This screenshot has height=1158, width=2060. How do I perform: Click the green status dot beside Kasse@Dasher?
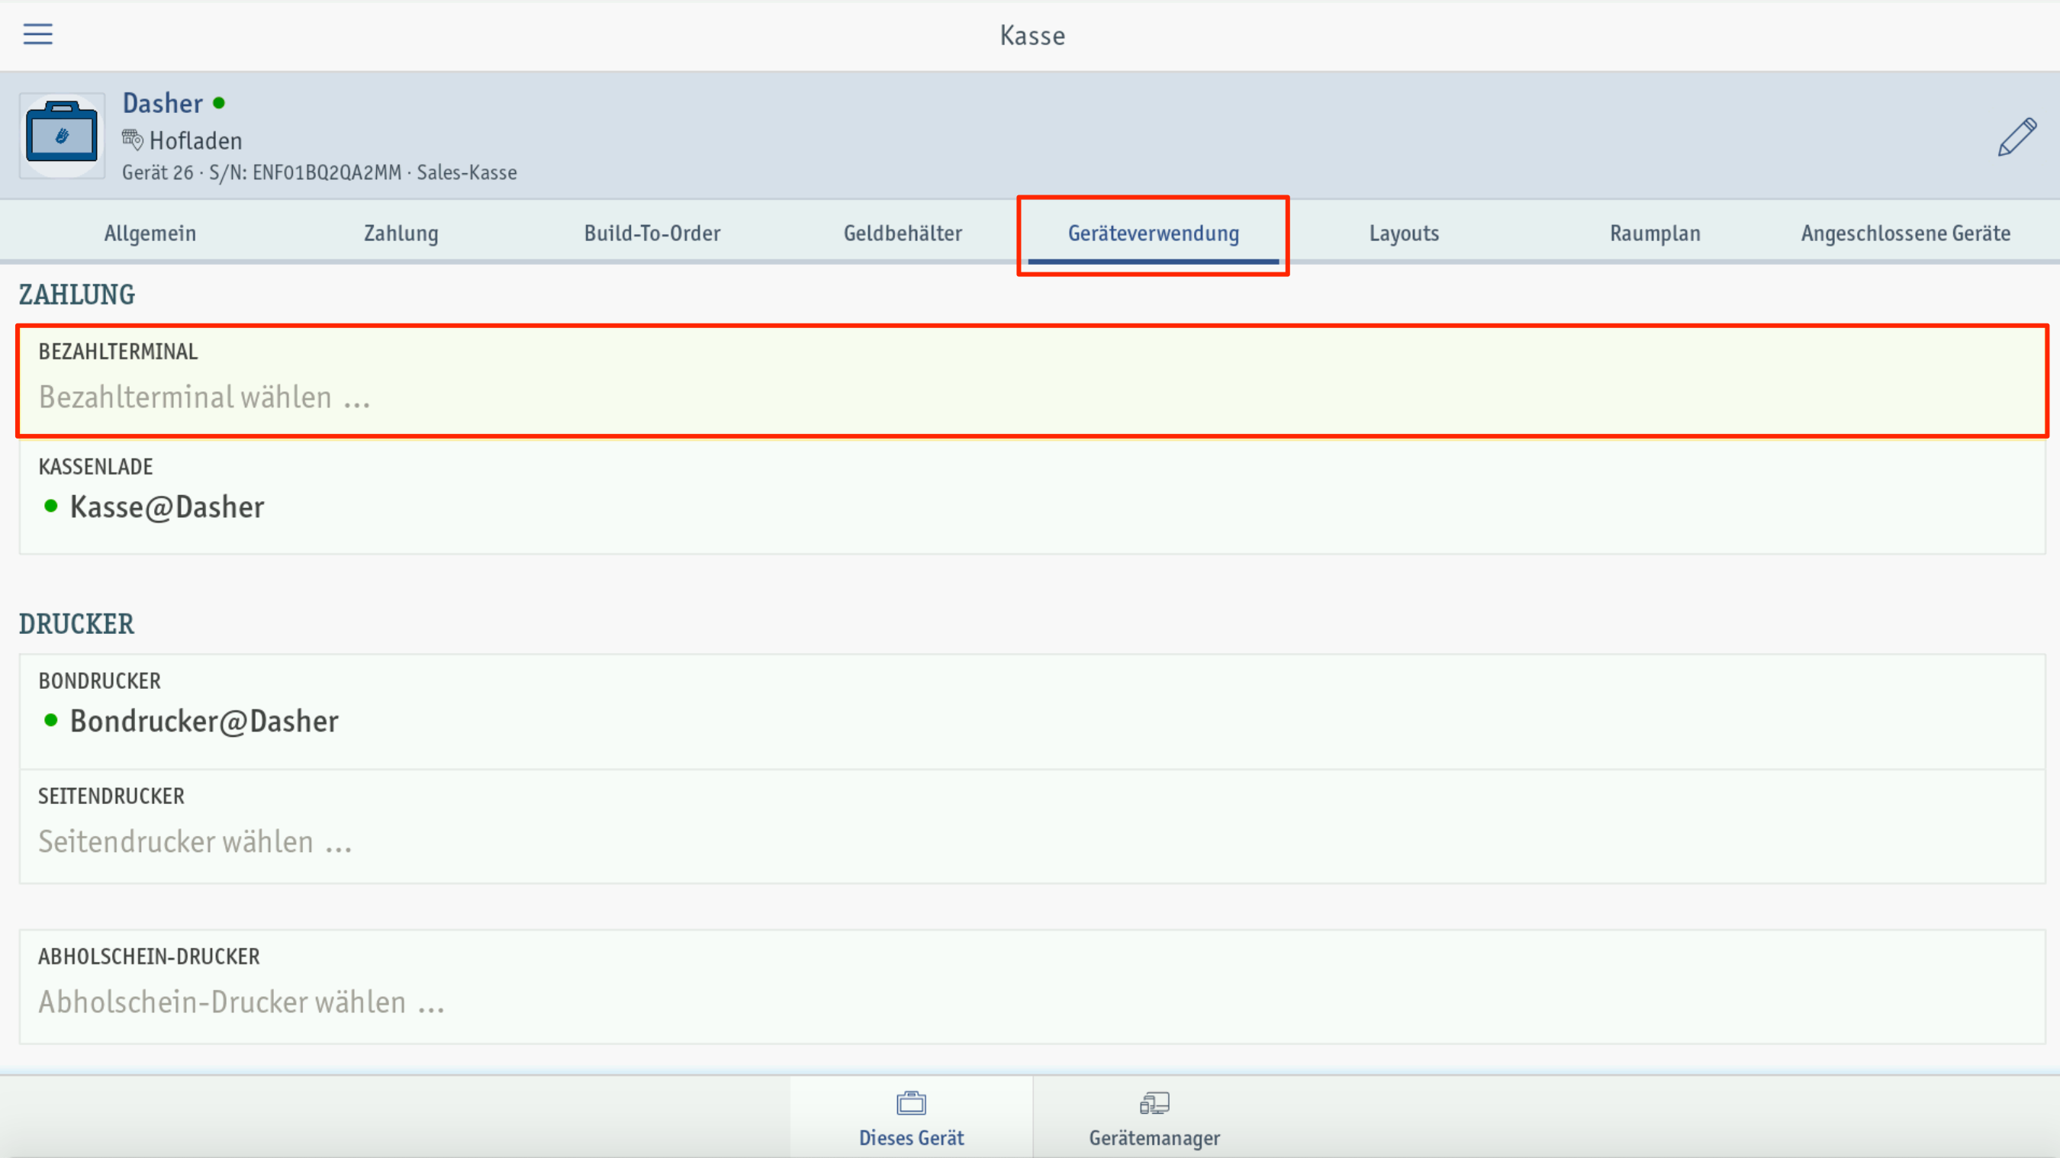click(51, 506)
